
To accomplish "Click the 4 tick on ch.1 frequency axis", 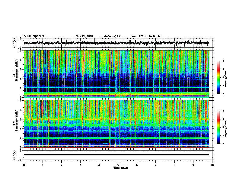I will 21,79.
